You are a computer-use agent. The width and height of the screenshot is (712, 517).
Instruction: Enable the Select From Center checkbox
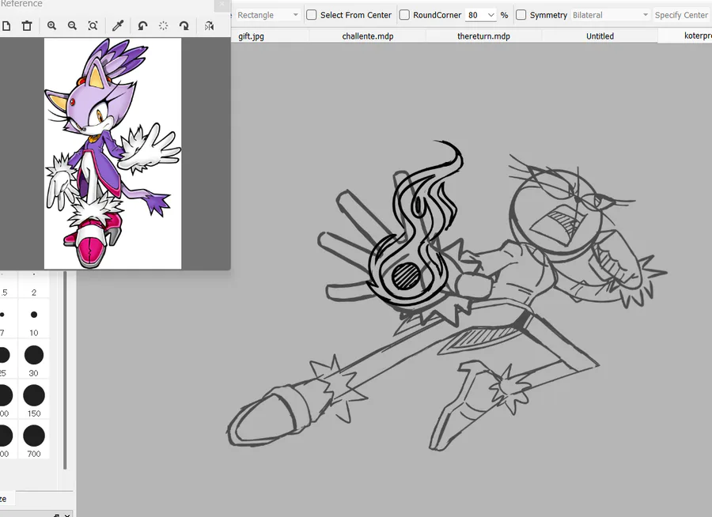[x=312, y=15]
